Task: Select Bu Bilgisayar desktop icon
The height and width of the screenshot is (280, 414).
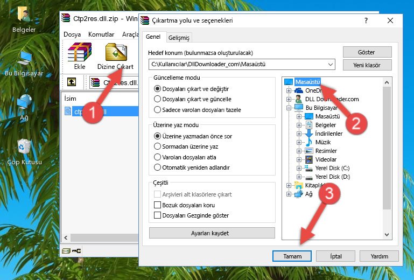Action: [24, 64]
